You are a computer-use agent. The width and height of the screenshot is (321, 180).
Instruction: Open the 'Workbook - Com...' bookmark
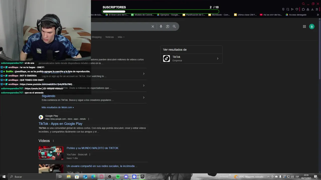tap(219, 15)
